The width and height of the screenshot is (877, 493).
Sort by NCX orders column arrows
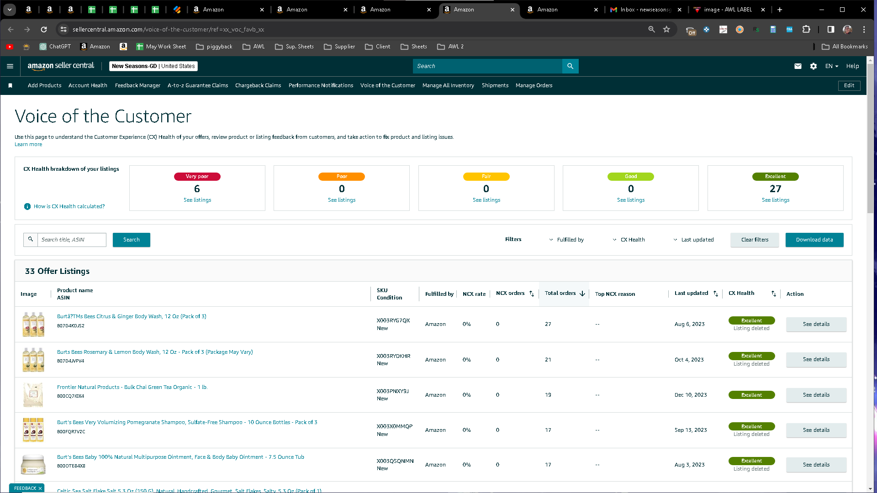pyautogui.click(x=532, y=294)
